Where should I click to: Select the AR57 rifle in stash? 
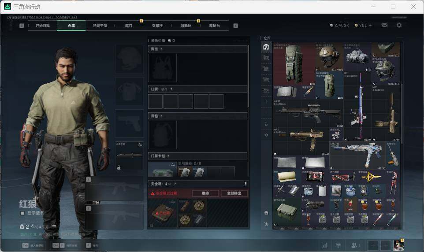(x=308, y=114)
